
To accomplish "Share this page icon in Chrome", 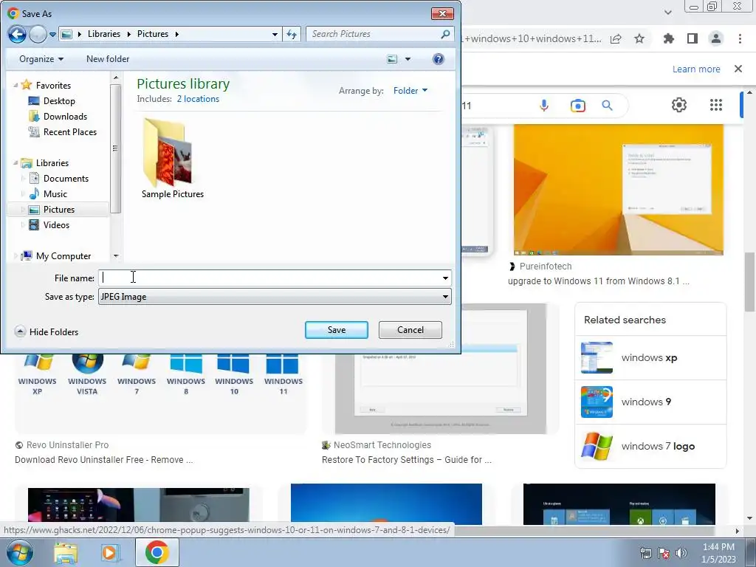I will tap(616, 39).
